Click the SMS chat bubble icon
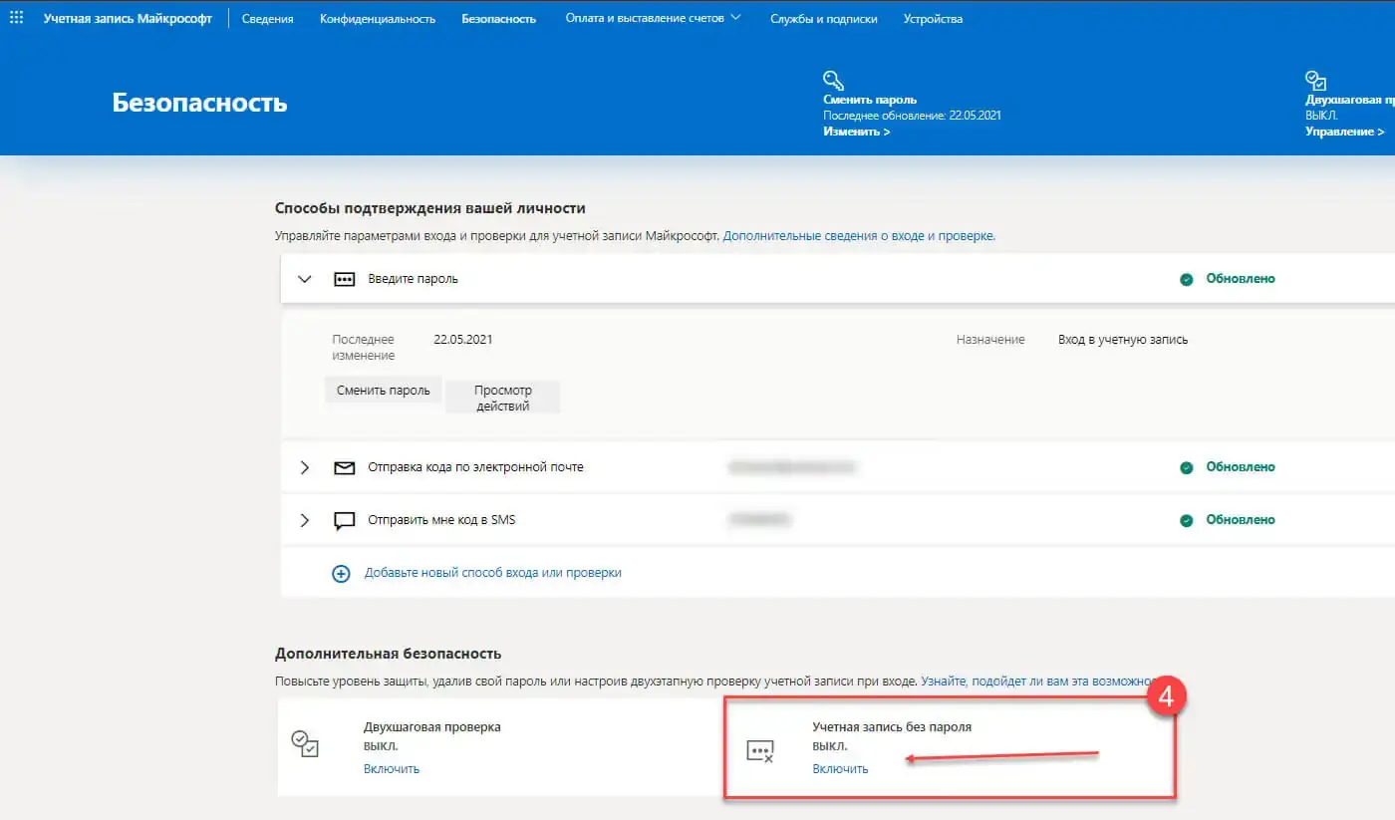 coord(344,520)
